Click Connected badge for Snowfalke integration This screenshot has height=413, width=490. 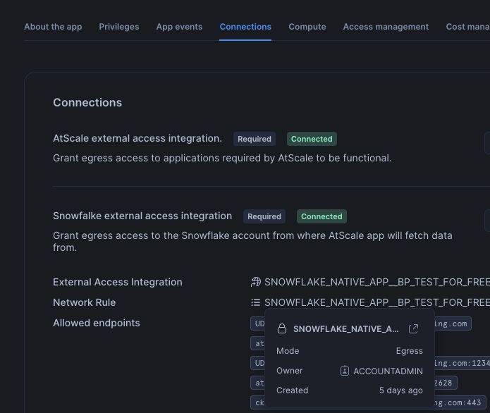tap(321, 216)
